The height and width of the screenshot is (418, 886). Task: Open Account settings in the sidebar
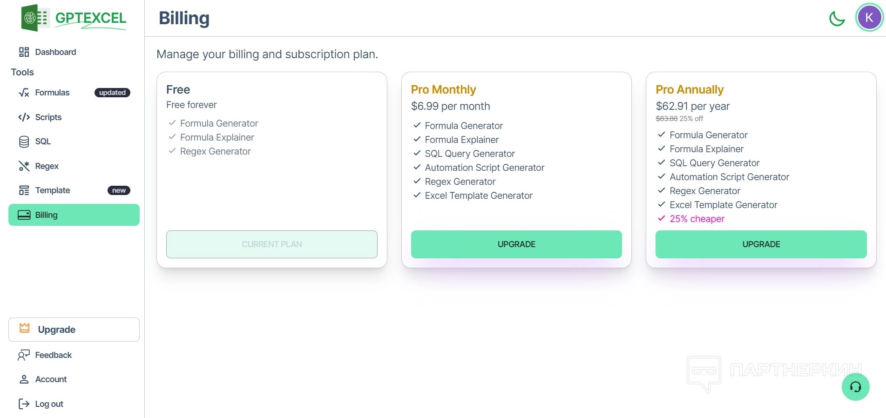click(x=50, y=379)
